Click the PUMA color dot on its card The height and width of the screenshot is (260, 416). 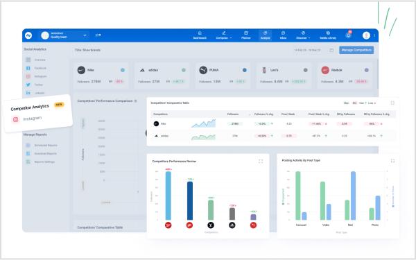click(244, 70)
